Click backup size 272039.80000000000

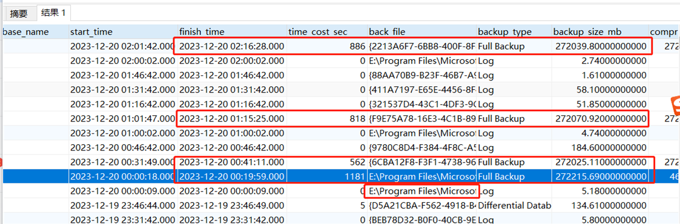click(601, 46)
